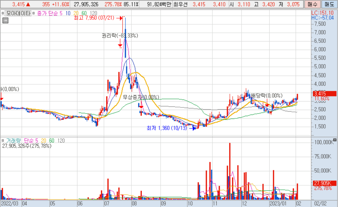Click the 100,000K volume axis label
This screenshot has width=338, height=207.
click(324, 142)
